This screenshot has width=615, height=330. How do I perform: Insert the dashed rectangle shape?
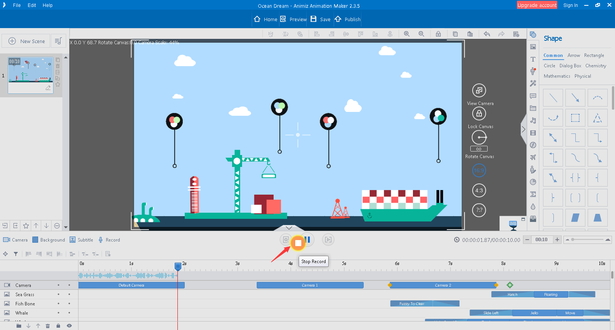pyautogui.click(x=575, y=118)
